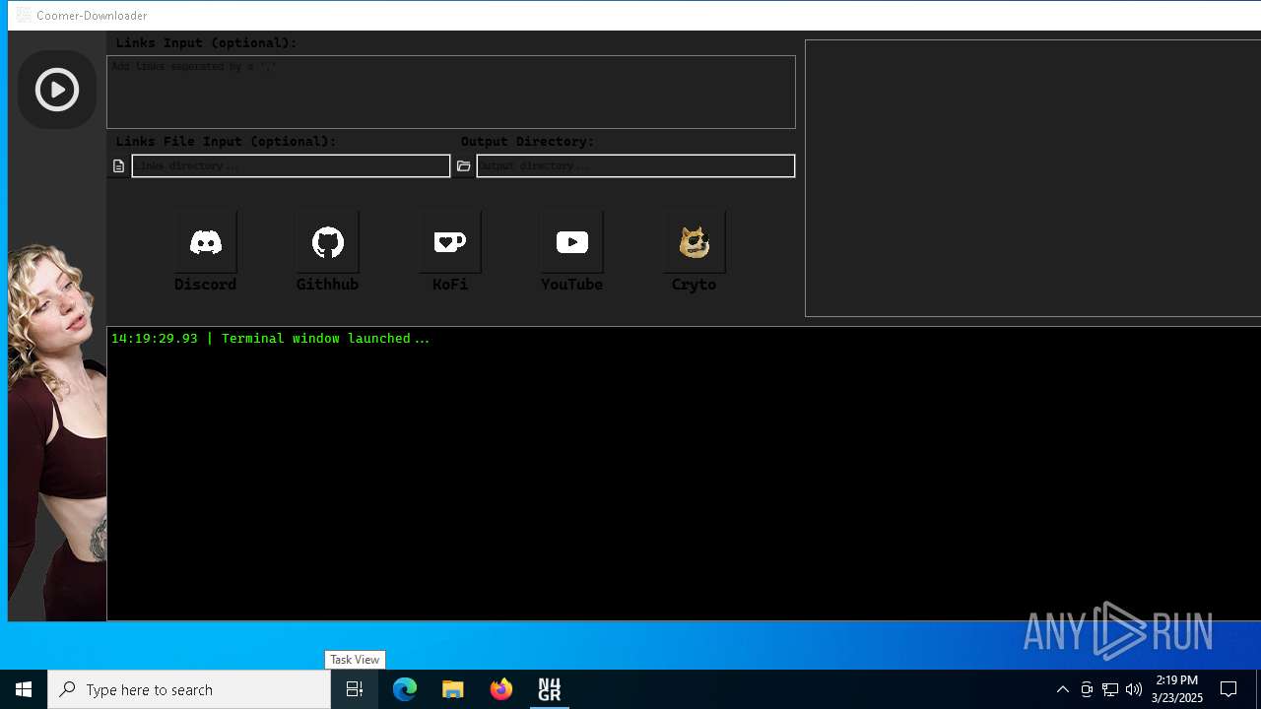Open the notification center icon

1228,689
